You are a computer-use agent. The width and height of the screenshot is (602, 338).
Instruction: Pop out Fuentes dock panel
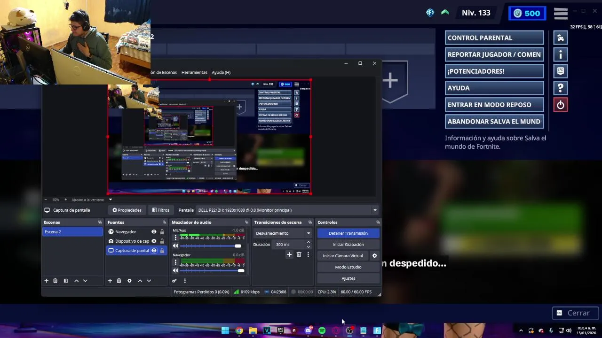(164, 223)
